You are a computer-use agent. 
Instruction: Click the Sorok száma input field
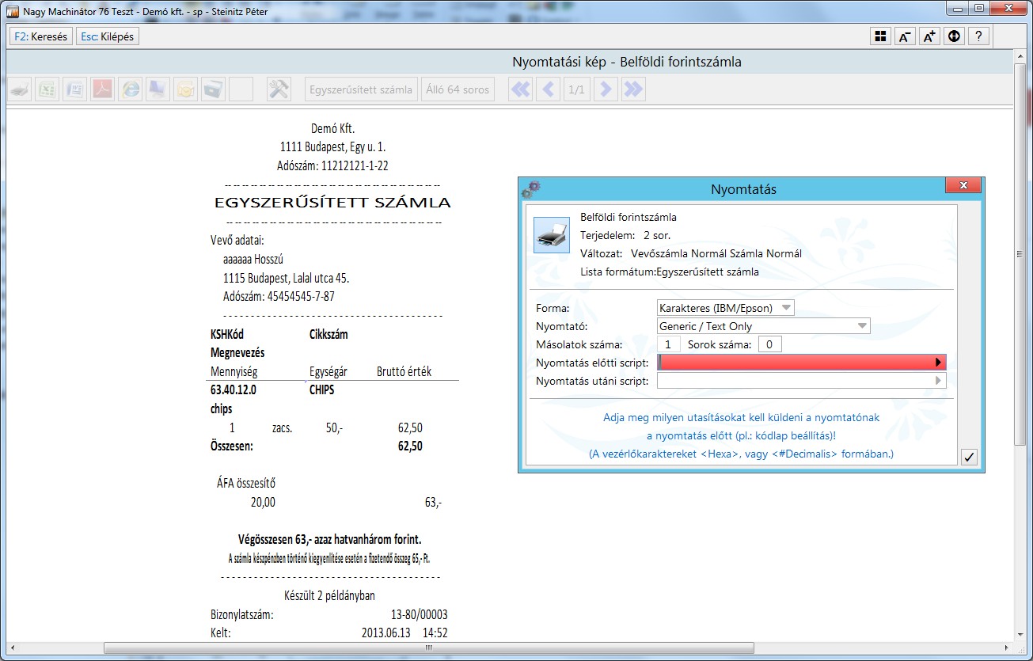[769, 344]
